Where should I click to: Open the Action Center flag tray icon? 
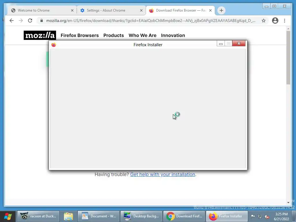[253, 216]
